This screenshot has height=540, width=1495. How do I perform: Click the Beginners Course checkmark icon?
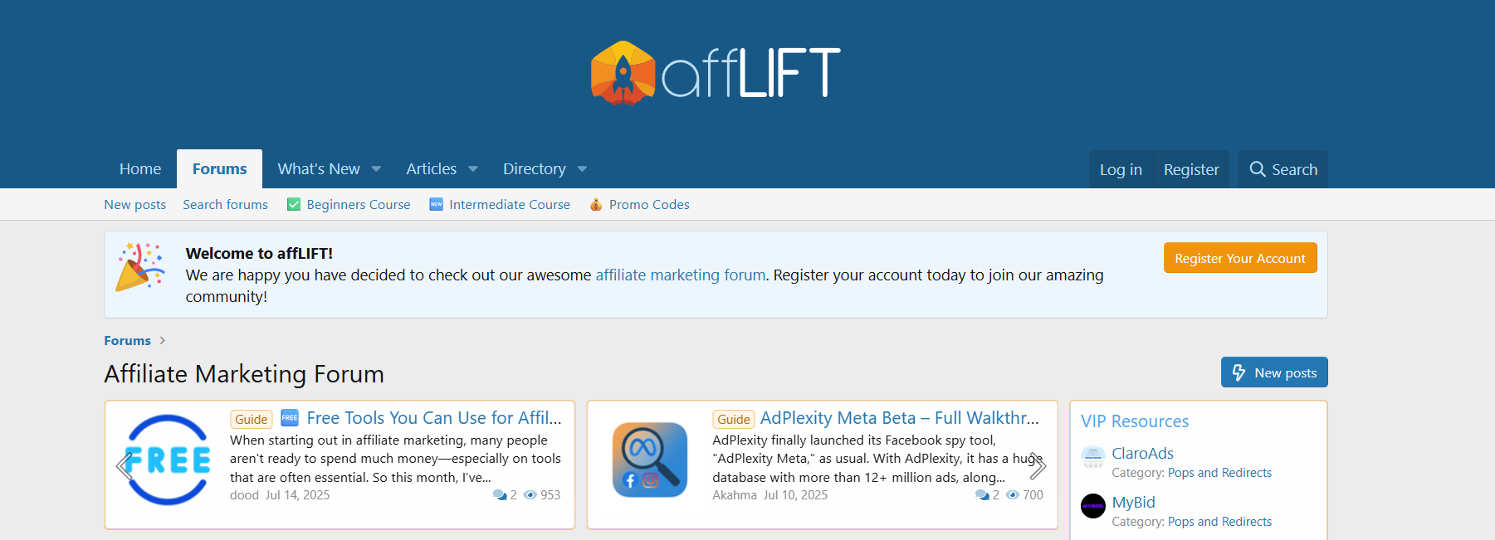tap(294, 204)
